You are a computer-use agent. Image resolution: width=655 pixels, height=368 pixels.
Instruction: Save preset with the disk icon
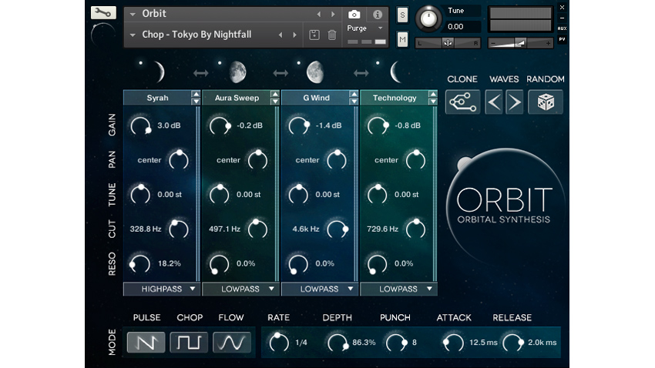pos(314,35)
